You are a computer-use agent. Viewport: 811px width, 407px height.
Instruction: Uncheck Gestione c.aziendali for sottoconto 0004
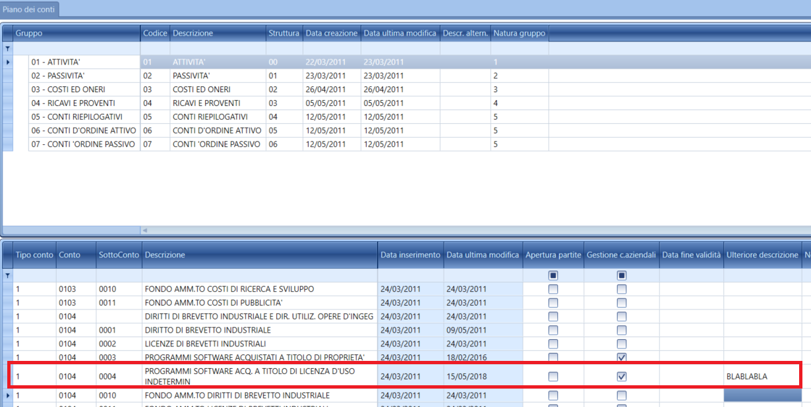[x=621, y=377]
